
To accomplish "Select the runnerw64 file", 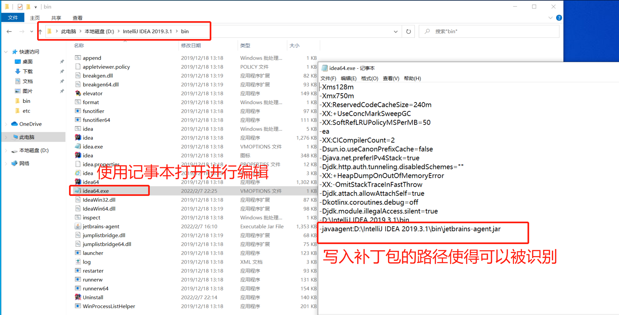I will (95, 288).
